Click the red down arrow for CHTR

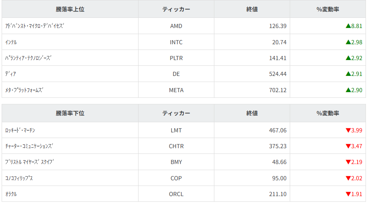pyautogui.click(x=348, y=146)
